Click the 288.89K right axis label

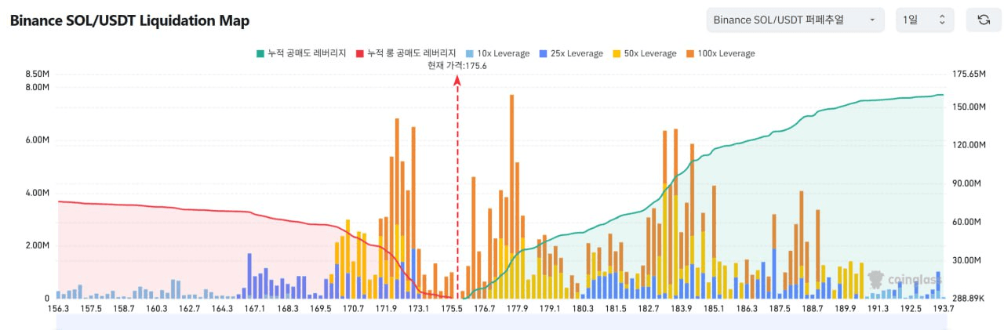tap(968, 299)
